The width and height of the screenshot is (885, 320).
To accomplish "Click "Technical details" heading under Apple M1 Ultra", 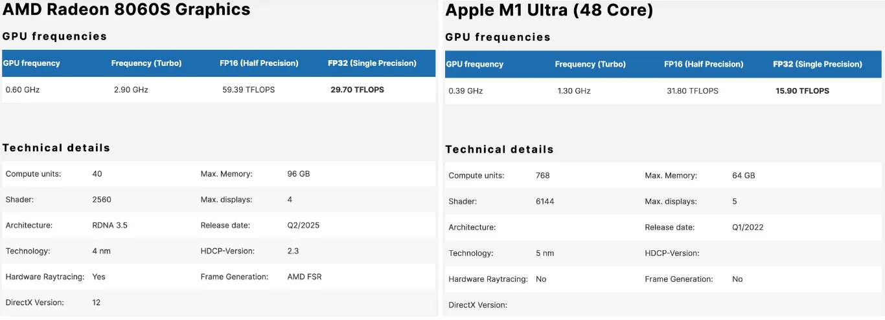I will 500,149.
